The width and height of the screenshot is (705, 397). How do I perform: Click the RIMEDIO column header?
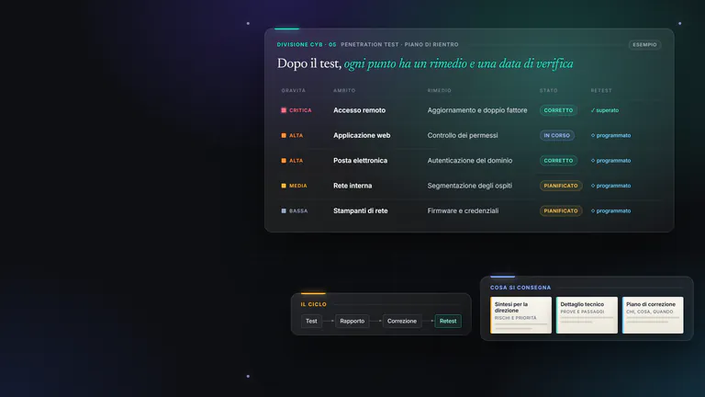coord(440,90)
